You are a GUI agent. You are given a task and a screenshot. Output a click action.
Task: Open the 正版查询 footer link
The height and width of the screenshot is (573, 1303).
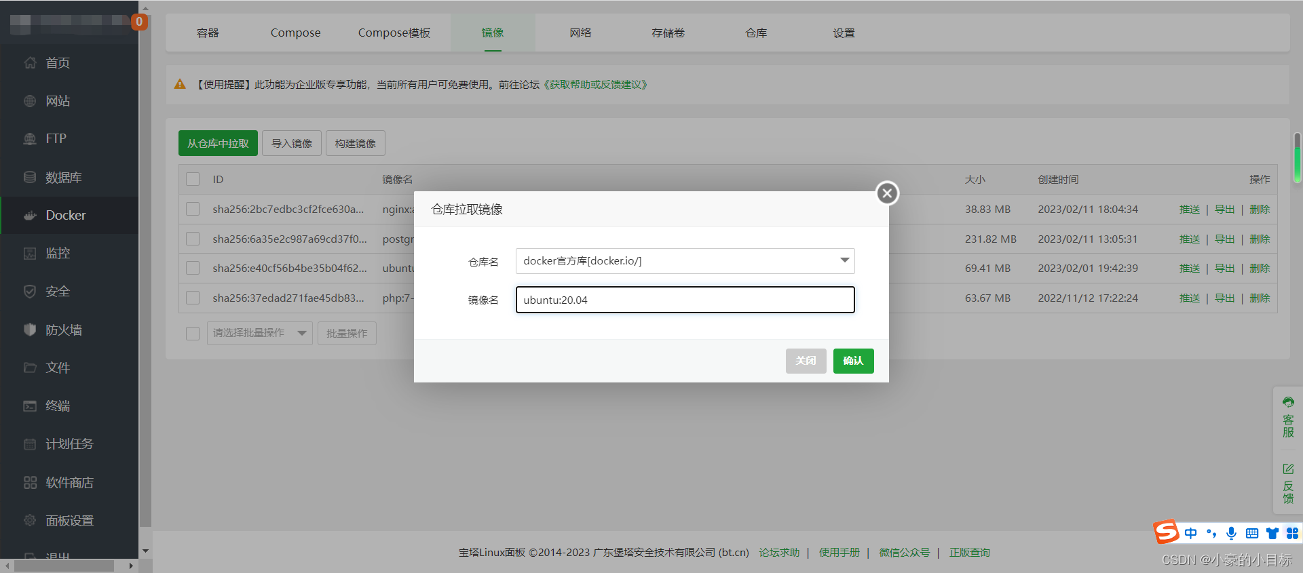970,553
